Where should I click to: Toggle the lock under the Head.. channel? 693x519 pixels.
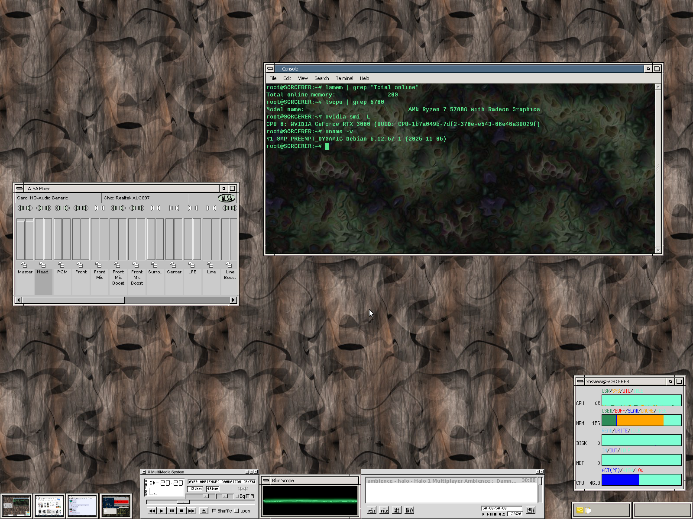(x=42, y=265)
